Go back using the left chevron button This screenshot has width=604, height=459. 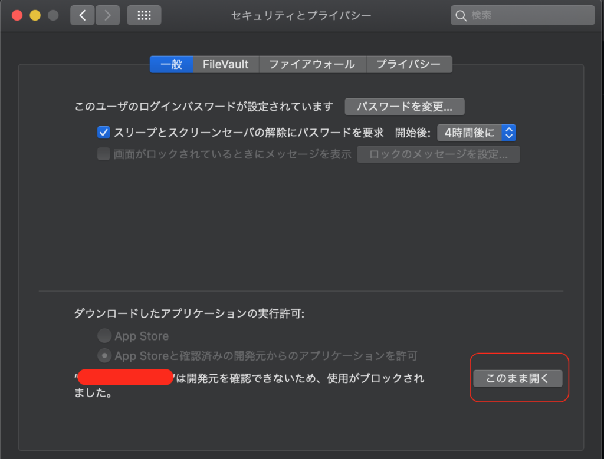[x=82, y=15]
